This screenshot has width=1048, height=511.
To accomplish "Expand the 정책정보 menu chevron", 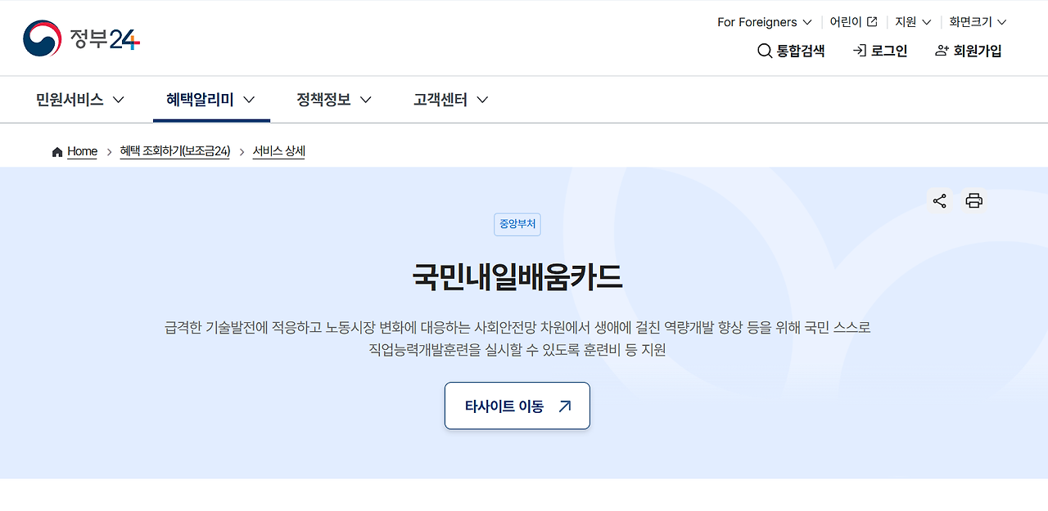I will pos(366,100).
